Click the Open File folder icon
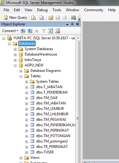The image size is (119, 163). click(51, 18)
